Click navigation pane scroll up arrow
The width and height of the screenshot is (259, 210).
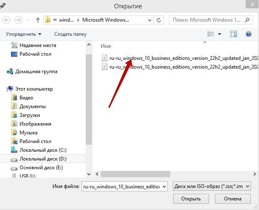coord(89,45)
